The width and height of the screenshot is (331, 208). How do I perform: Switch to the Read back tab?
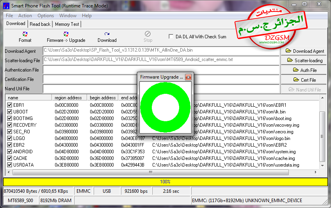pyautogui.click(x=40, y=24)
